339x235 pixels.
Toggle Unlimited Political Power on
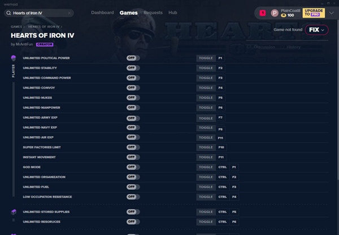(133, 58)
